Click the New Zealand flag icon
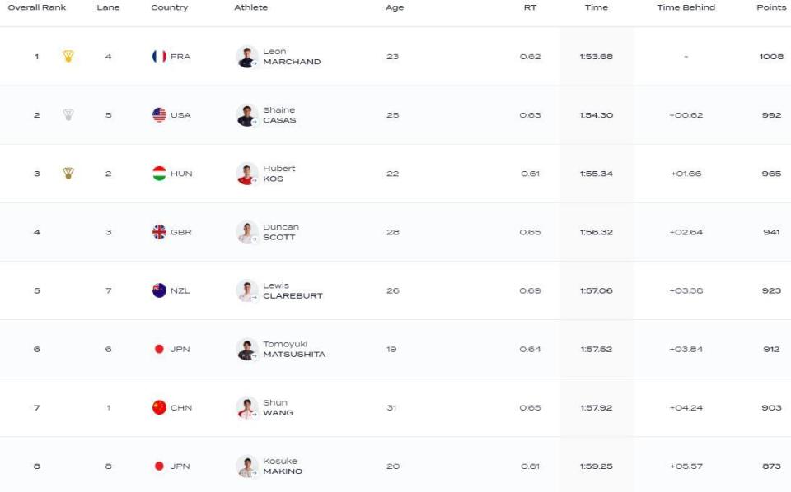Screen dimensions: 791x492 159,290
